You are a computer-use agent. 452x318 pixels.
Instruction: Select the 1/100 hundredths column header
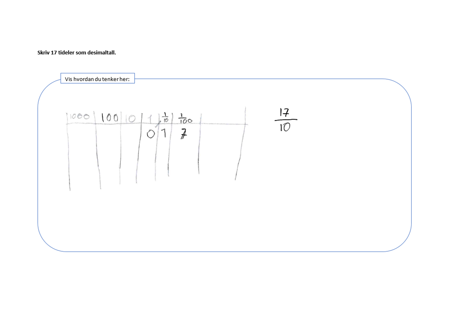tap(185, 118)
